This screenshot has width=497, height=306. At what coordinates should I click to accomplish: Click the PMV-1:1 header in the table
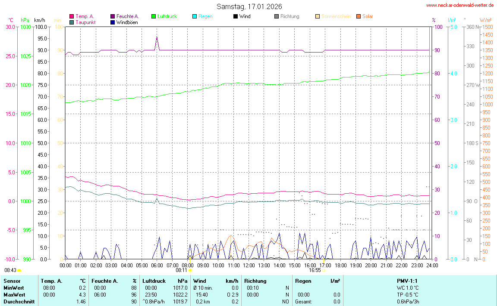pyautogui.click(x=408, y=281)
